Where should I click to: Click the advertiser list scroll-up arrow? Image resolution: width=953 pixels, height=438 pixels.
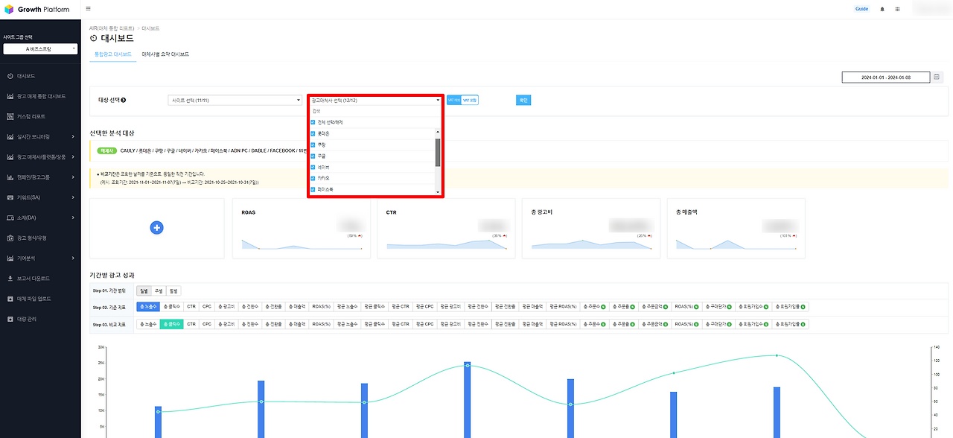coord(438,131)
